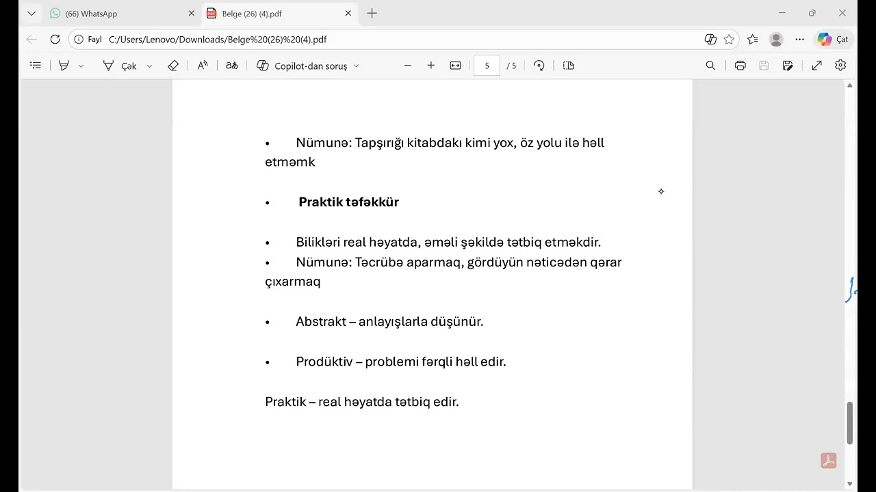Click Copilot-dan soruş button
The image size is (876, 492).
tap(302, 66)
